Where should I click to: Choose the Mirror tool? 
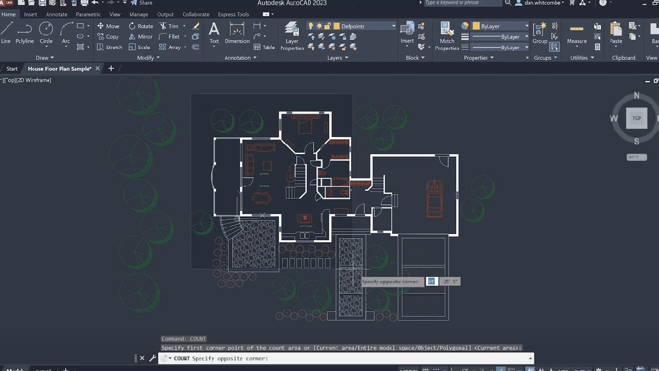point(140,37)
